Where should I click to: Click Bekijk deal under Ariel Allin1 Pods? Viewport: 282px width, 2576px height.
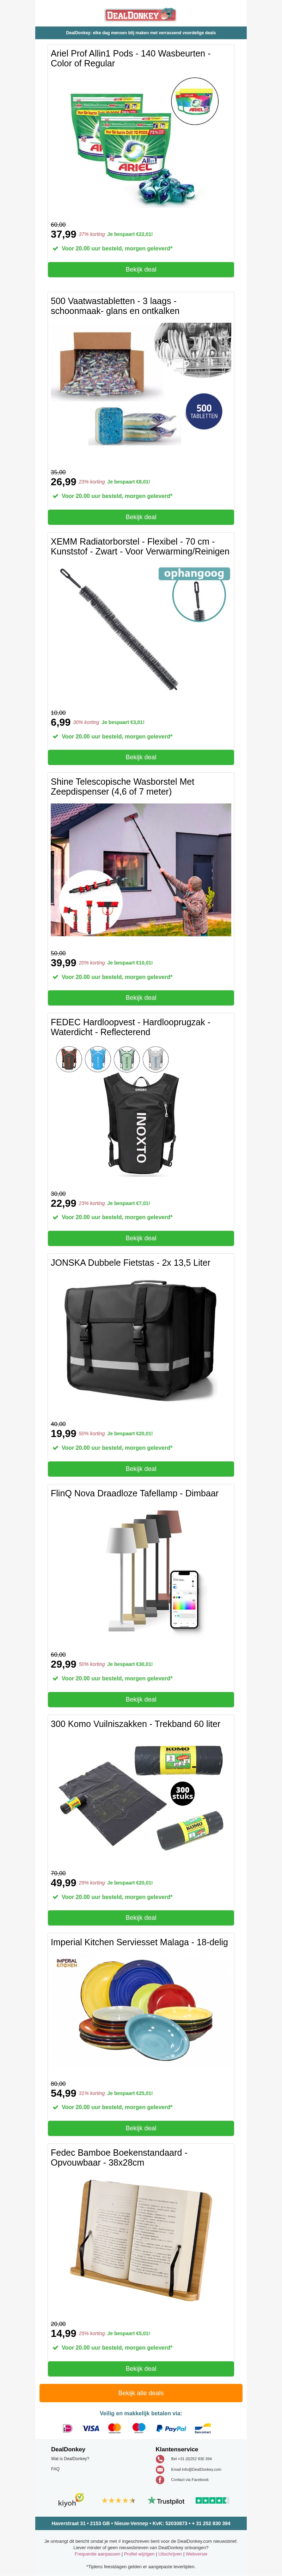pos(141,269)
